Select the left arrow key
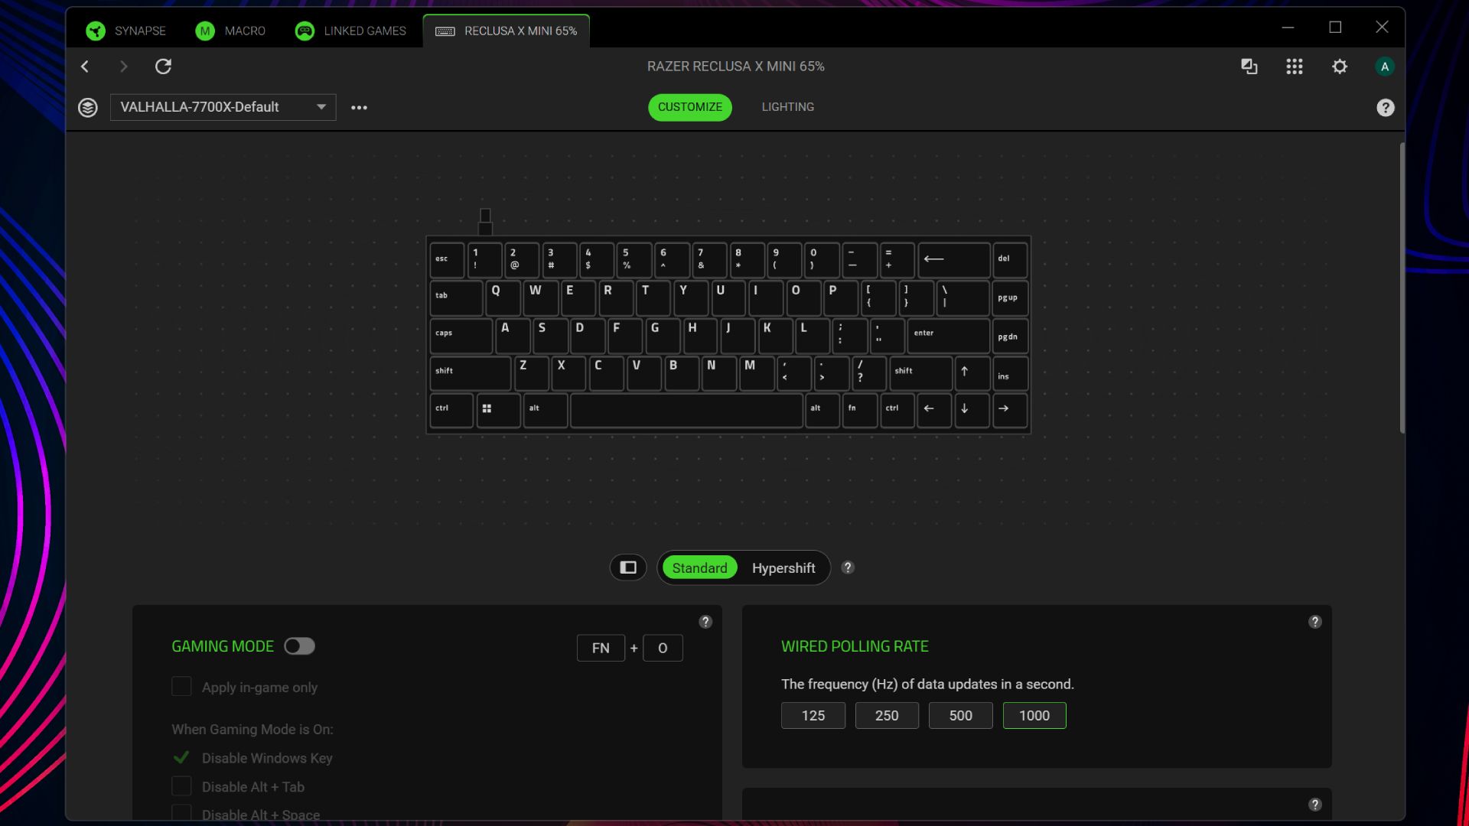This screenshot has width=1469, height=826. tap(934, 410)
